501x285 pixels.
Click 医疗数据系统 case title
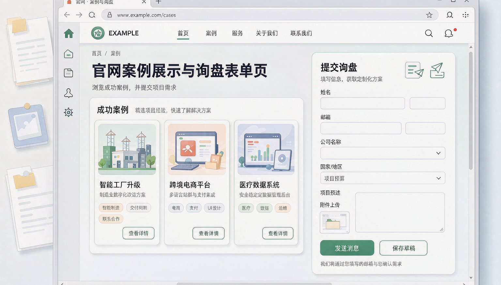click(259, 185)
